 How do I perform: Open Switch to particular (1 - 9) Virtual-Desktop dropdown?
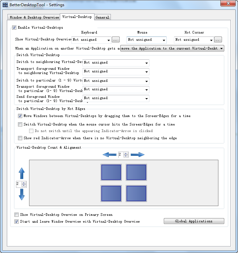pyautogui.click(x=116, y=81)
